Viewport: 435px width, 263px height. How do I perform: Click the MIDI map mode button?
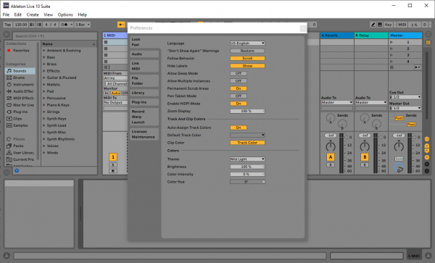tap(402, 25)
